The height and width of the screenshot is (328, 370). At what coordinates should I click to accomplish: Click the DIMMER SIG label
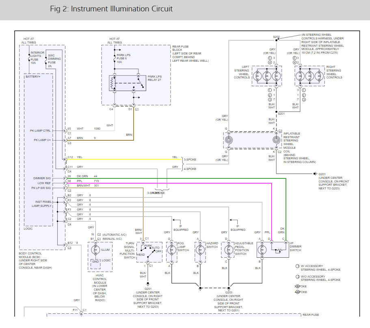pos(42,178)
